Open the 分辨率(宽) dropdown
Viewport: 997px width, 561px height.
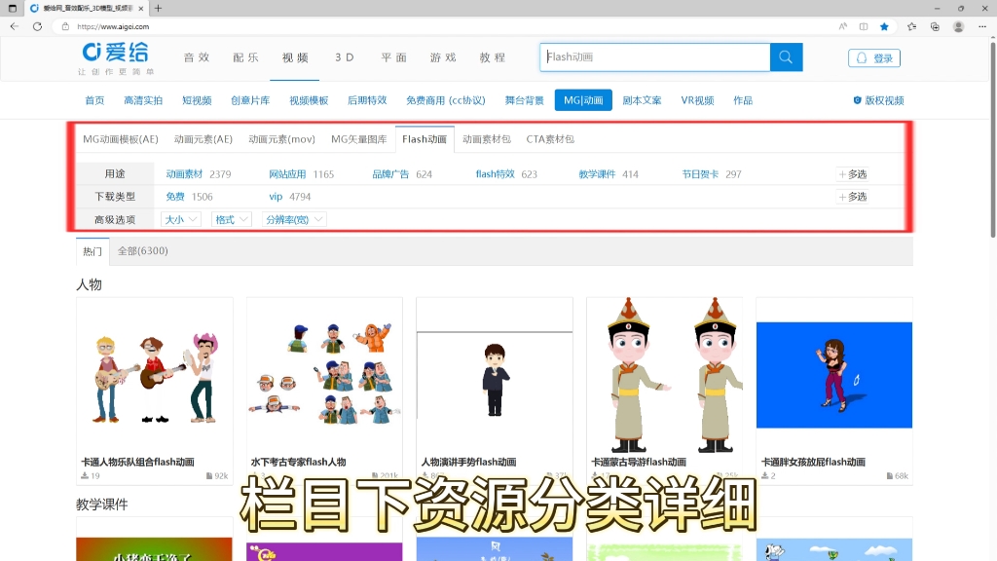294,219
